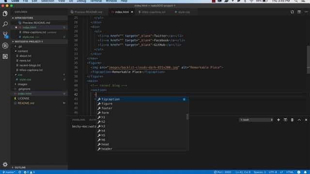The image size is (310, 174).
Task: Click the sync changes icon in status bar
Action: click(x=19, y=172)
